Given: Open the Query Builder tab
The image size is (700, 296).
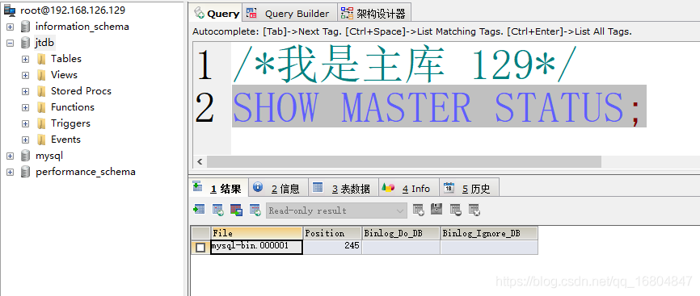Looking at the screenshot, I should point(289,14).
